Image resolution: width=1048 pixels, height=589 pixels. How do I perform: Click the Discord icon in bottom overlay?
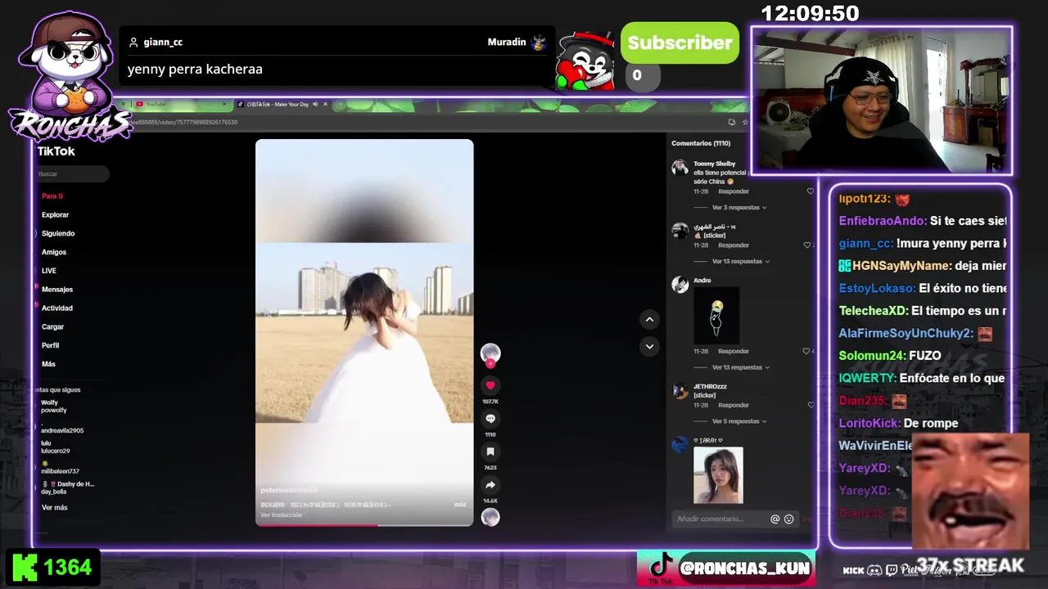pyautogui.click(x=875, y=570)
